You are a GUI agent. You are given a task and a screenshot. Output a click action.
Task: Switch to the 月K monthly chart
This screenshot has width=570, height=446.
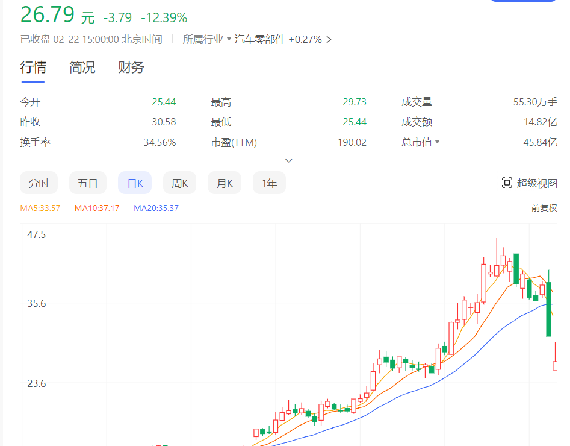coord(224,182)
